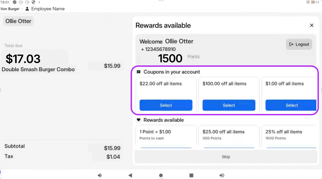
Task: Choose the 1 Point = $1.00 reward card
Action: [166, 136]
